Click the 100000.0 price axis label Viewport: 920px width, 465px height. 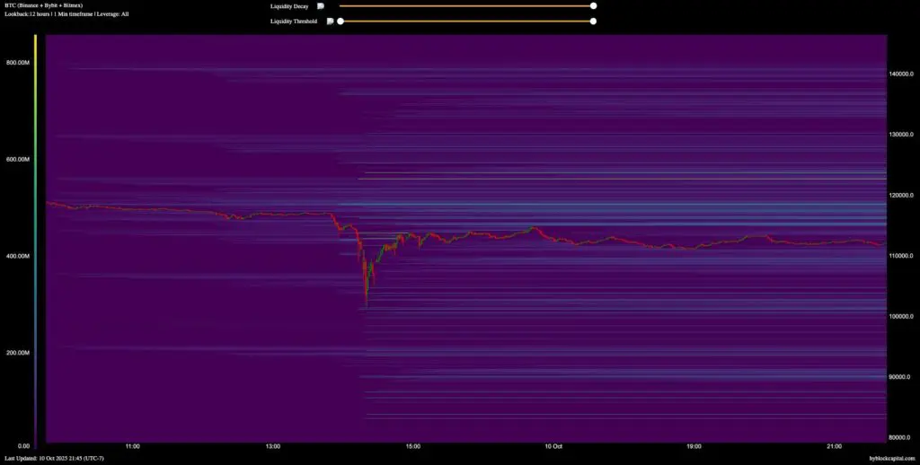(900, 316)
